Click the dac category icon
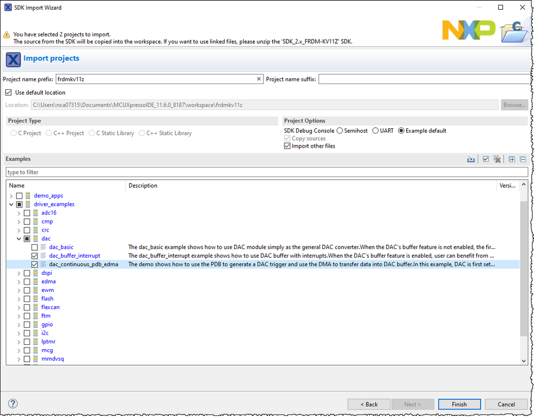 pyautogui.click(x=35, y=238)
